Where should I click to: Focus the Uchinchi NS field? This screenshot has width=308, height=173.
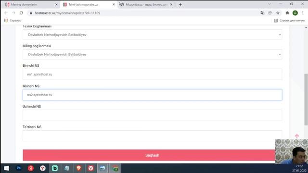pyautogui.click(x=152, y=115)
